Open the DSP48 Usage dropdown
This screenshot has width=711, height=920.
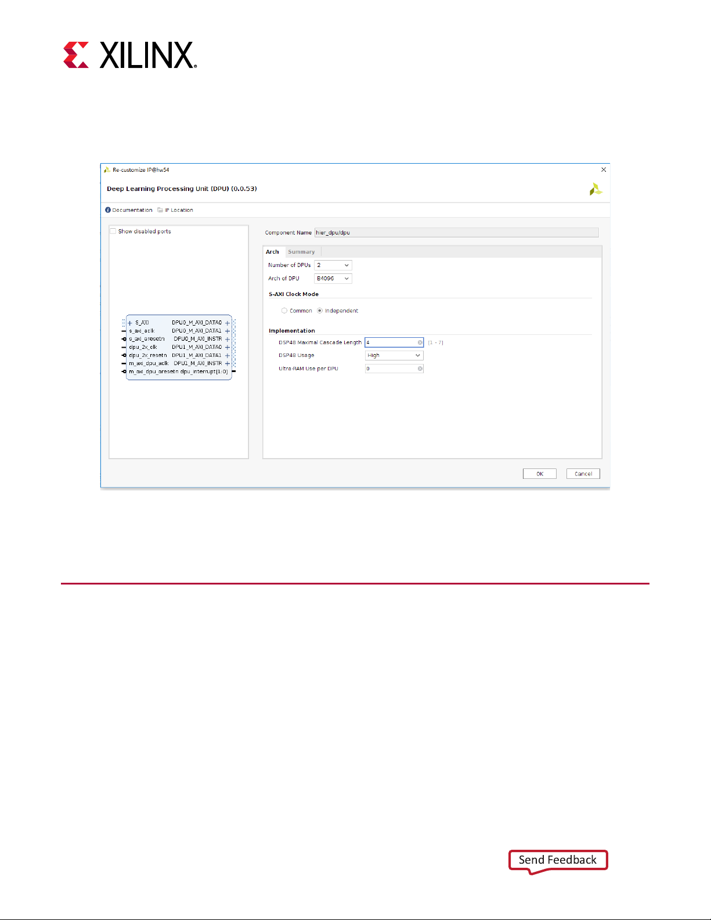coord(394,355)
